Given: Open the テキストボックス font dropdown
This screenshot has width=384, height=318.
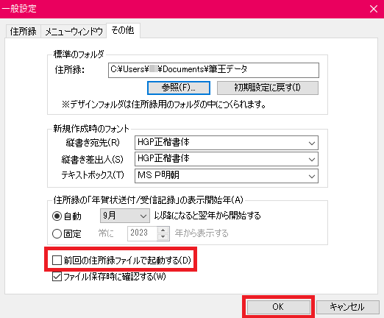Looking at the screenshot, I should coord(227,176).
